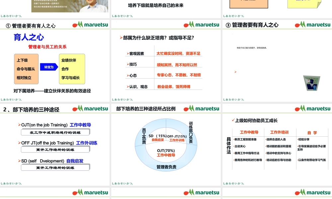This screenshot has height=199, width=332.
Task: Click vertical label 员工负责 on chart
Action: point(144,136)
